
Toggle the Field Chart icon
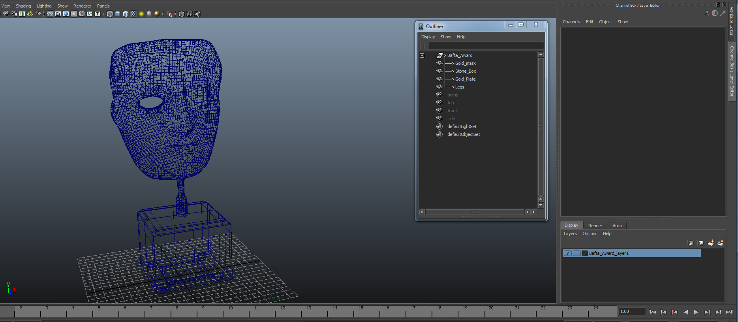82,14
